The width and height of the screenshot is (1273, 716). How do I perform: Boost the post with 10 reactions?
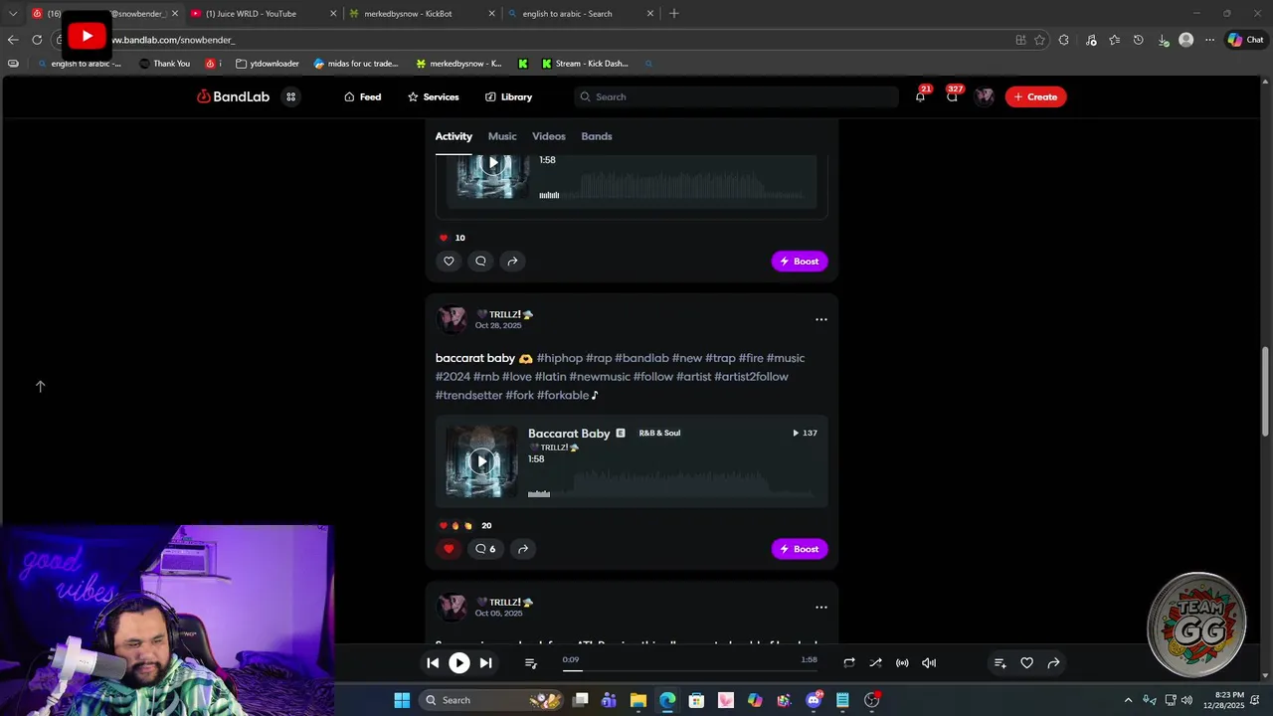[x=800, y=261]
